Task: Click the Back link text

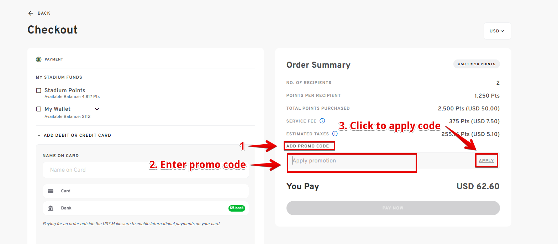Action: pos(44,13)
